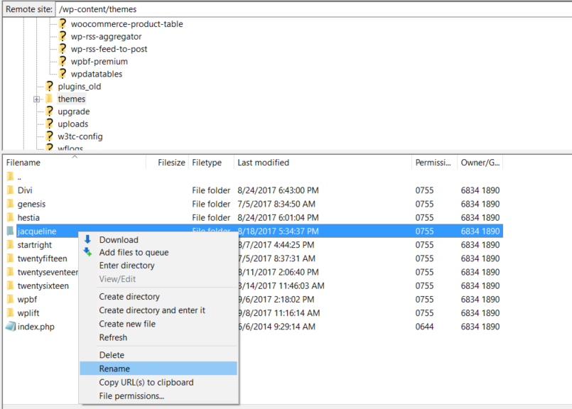Click the hestia folder icon
The image size is (572, 409).
click(x=10, y=217)
